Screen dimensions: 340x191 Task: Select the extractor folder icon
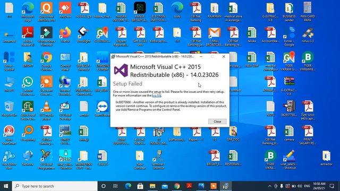326,158
